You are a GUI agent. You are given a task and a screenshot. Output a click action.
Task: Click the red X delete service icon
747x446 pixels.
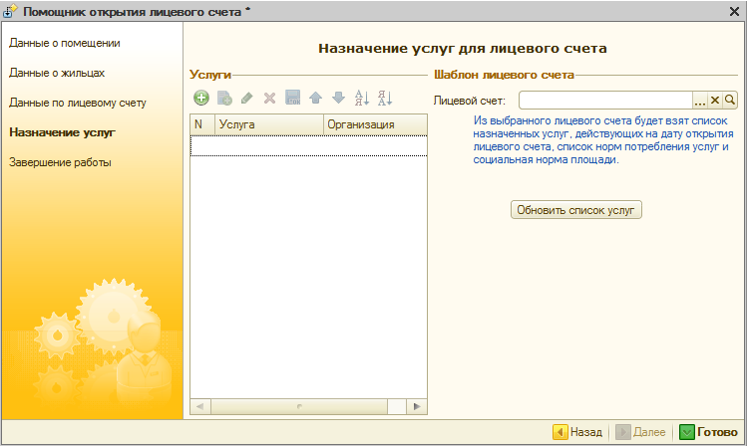tap(269, 99)
